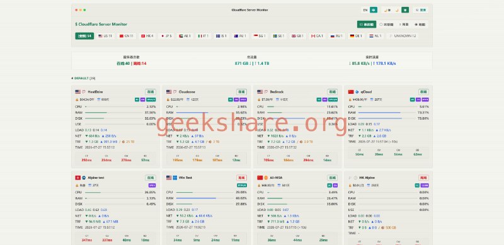Select the green All 54 filter tab
This screenshot has width=504, height=245.
coord(84,36)
